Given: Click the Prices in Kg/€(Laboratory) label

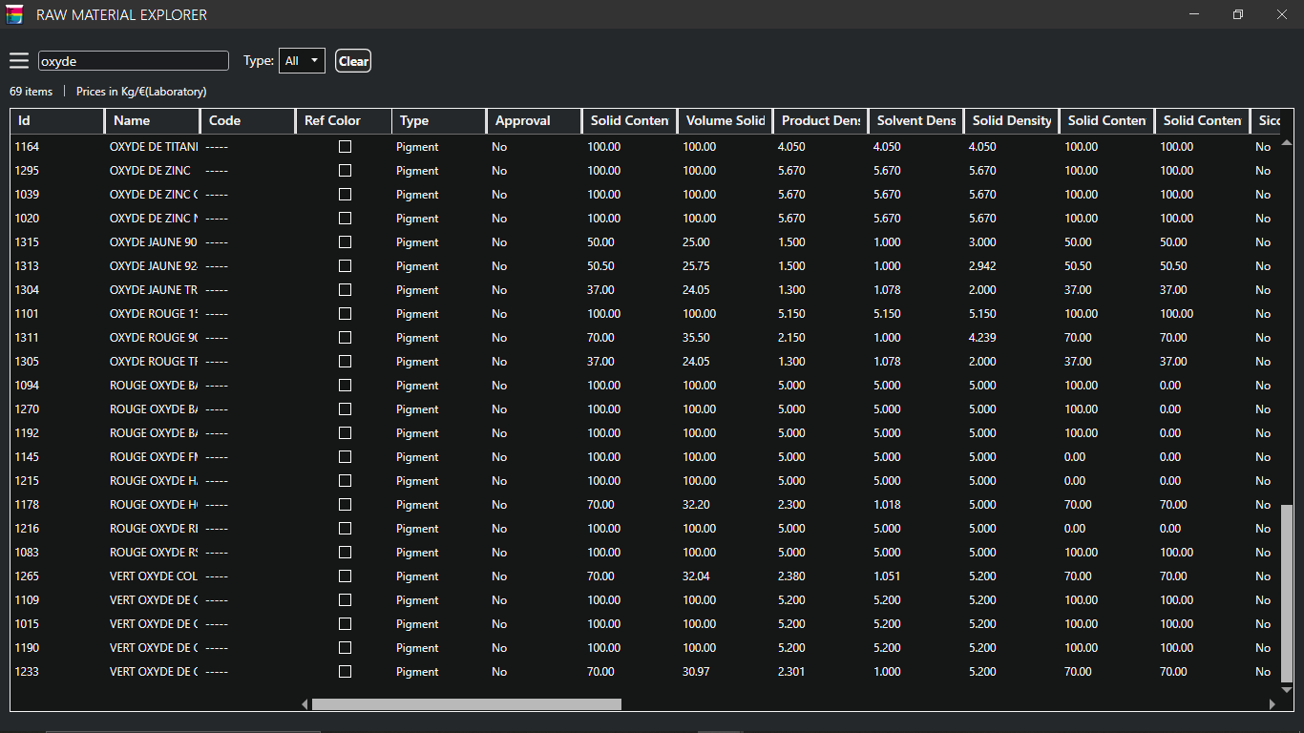Looking at the screenshot, I should 141,92.
